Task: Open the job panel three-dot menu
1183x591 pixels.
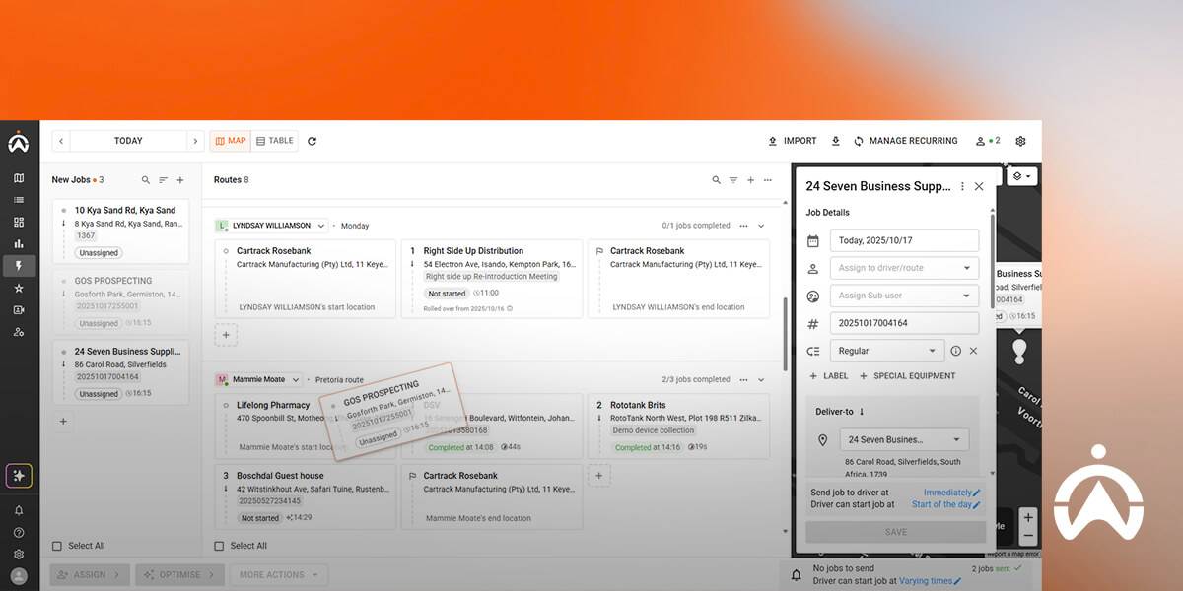Action: (962, 186)
